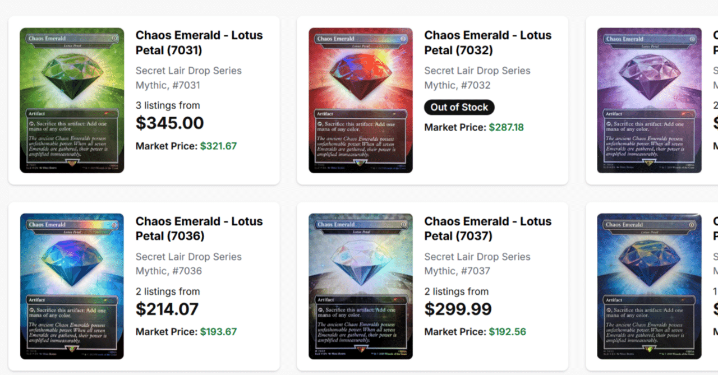Open the Chaos Emerald - Lotus Petal (7037) listing

(487, 229)
